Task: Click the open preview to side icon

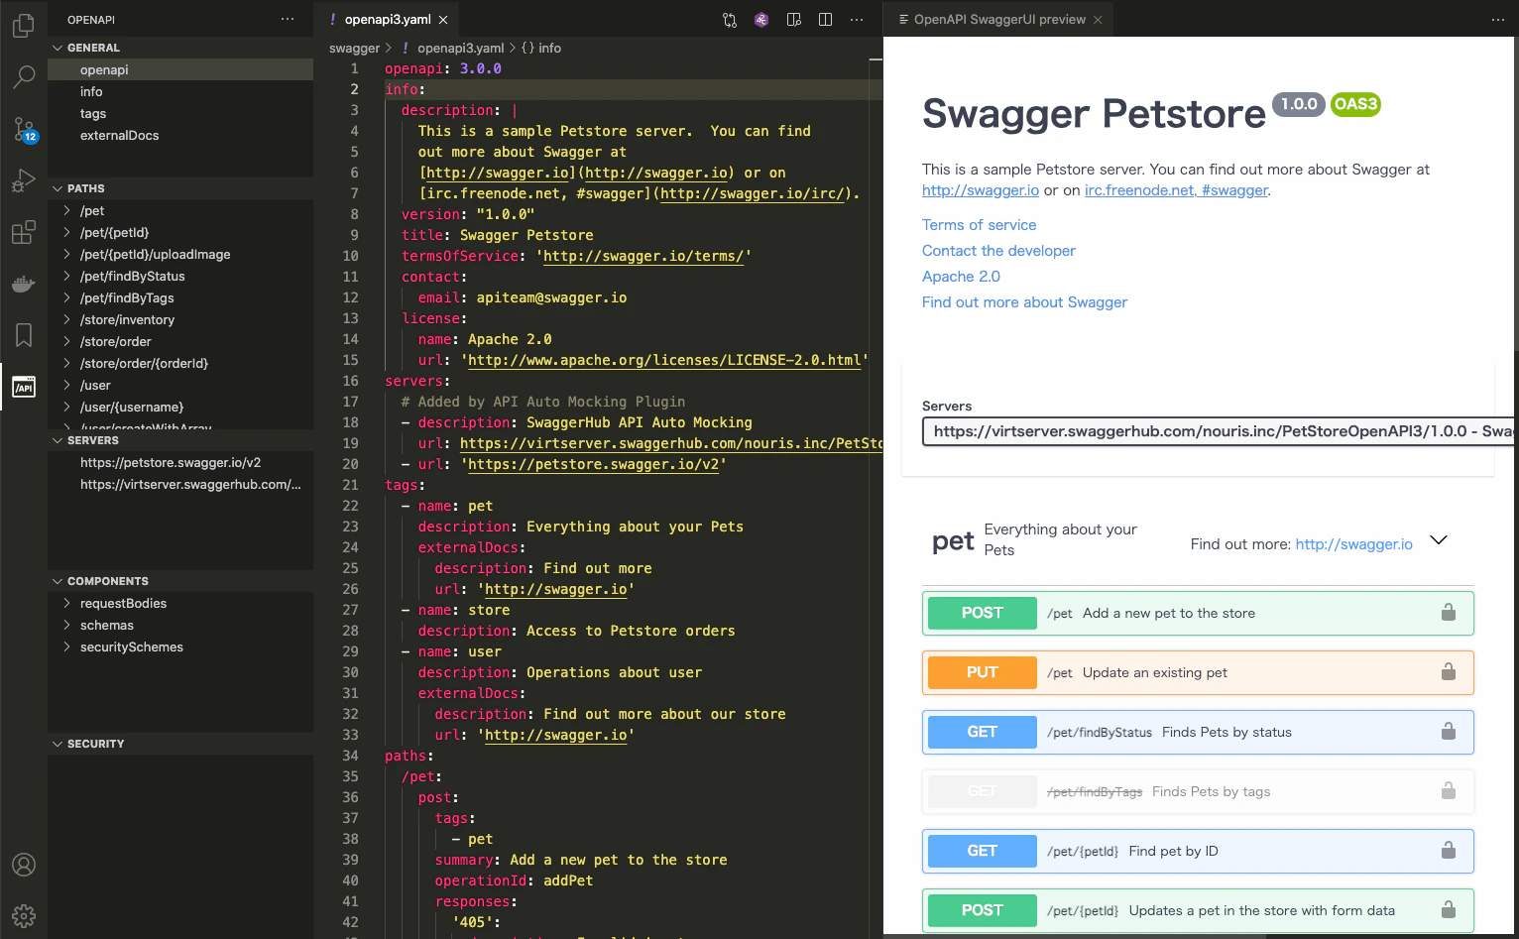Action: [x=793, y=20]
